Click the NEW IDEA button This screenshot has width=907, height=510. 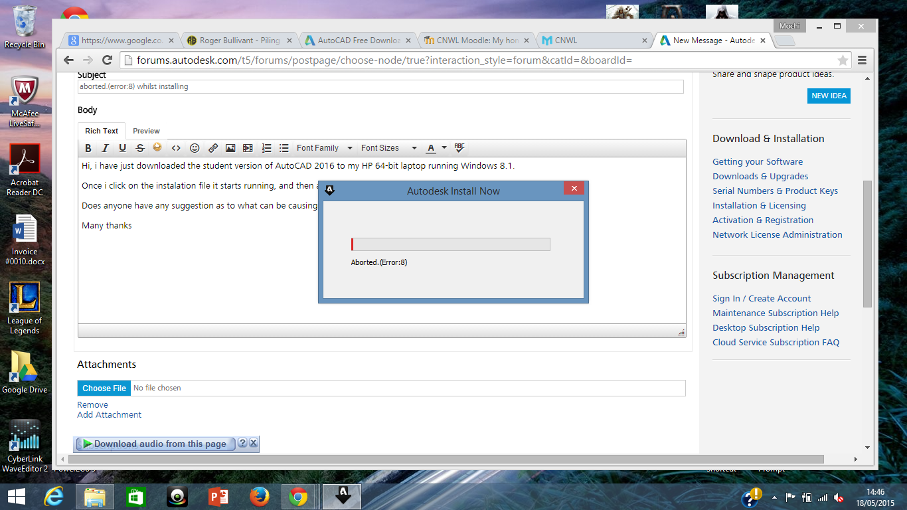pos(829,96)
